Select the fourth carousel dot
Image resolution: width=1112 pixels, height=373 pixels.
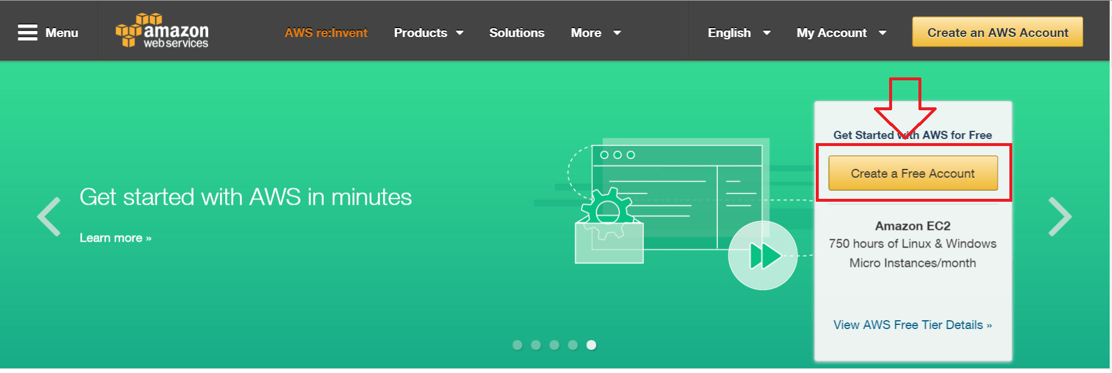pyautogui.click(x=573, y=345)
